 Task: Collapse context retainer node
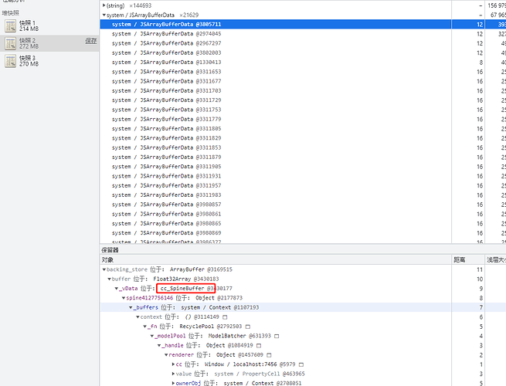tap(138, 317)
